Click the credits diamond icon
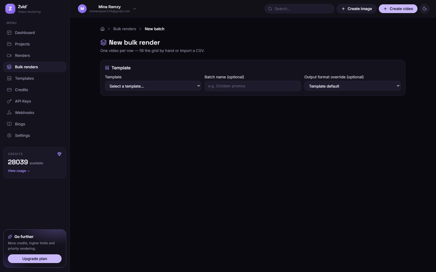The width and height of the screenshot is (436, 272). point(59,154)
